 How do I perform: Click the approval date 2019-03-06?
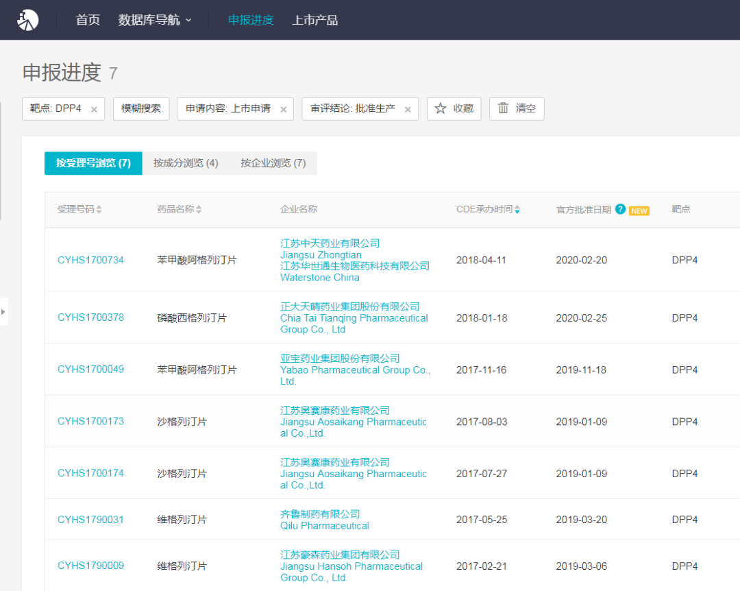[582, 566]
